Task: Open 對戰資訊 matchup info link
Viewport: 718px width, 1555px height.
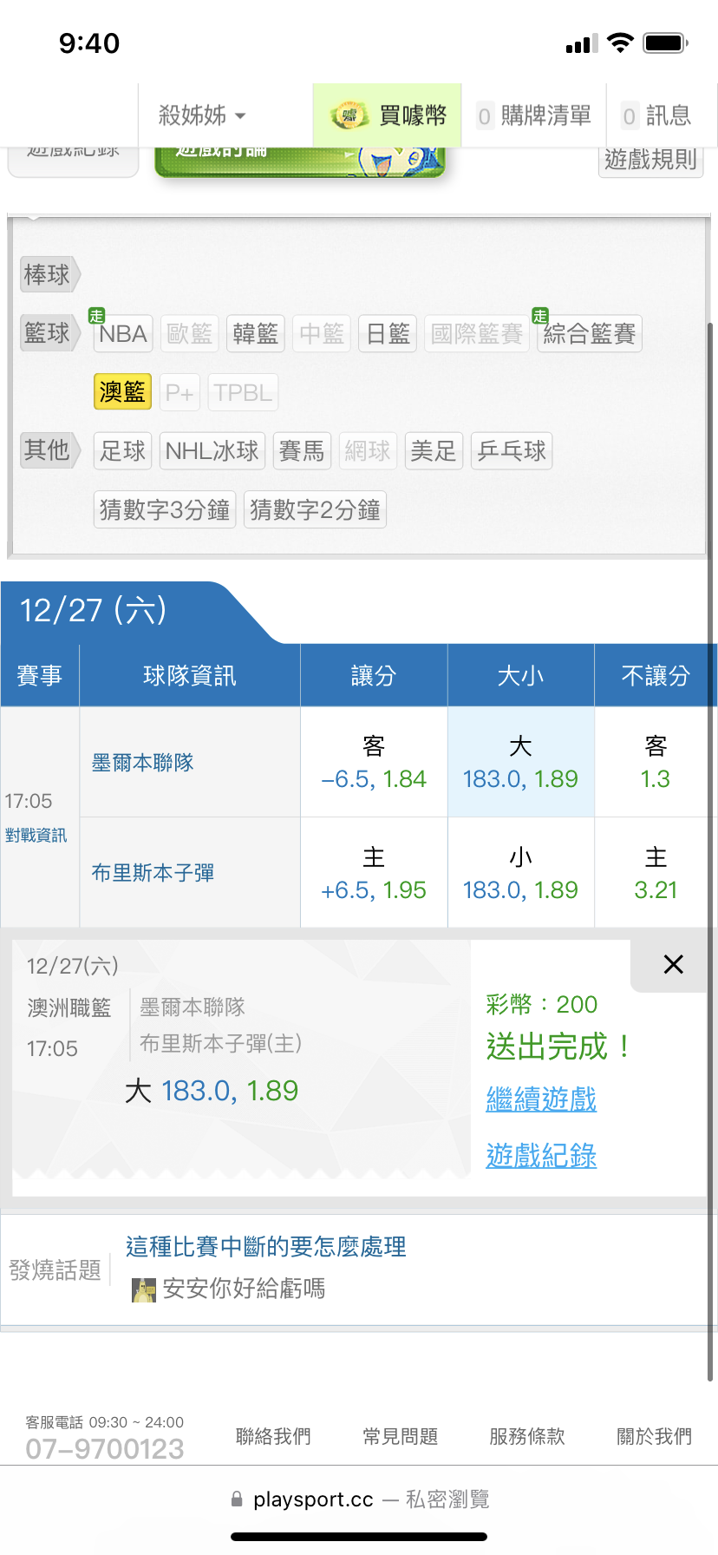Action: 36,836
